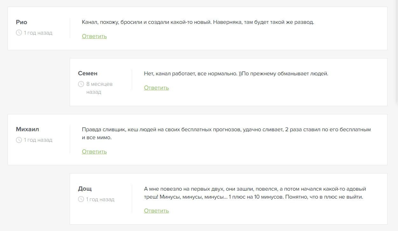Click the clock icon under Михаил's name

pos(19,140)
